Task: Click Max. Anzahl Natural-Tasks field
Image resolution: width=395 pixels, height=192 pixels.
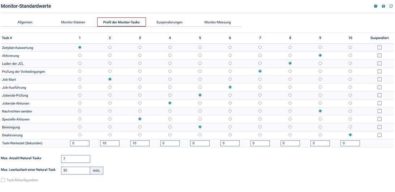Action: point(76,159)
